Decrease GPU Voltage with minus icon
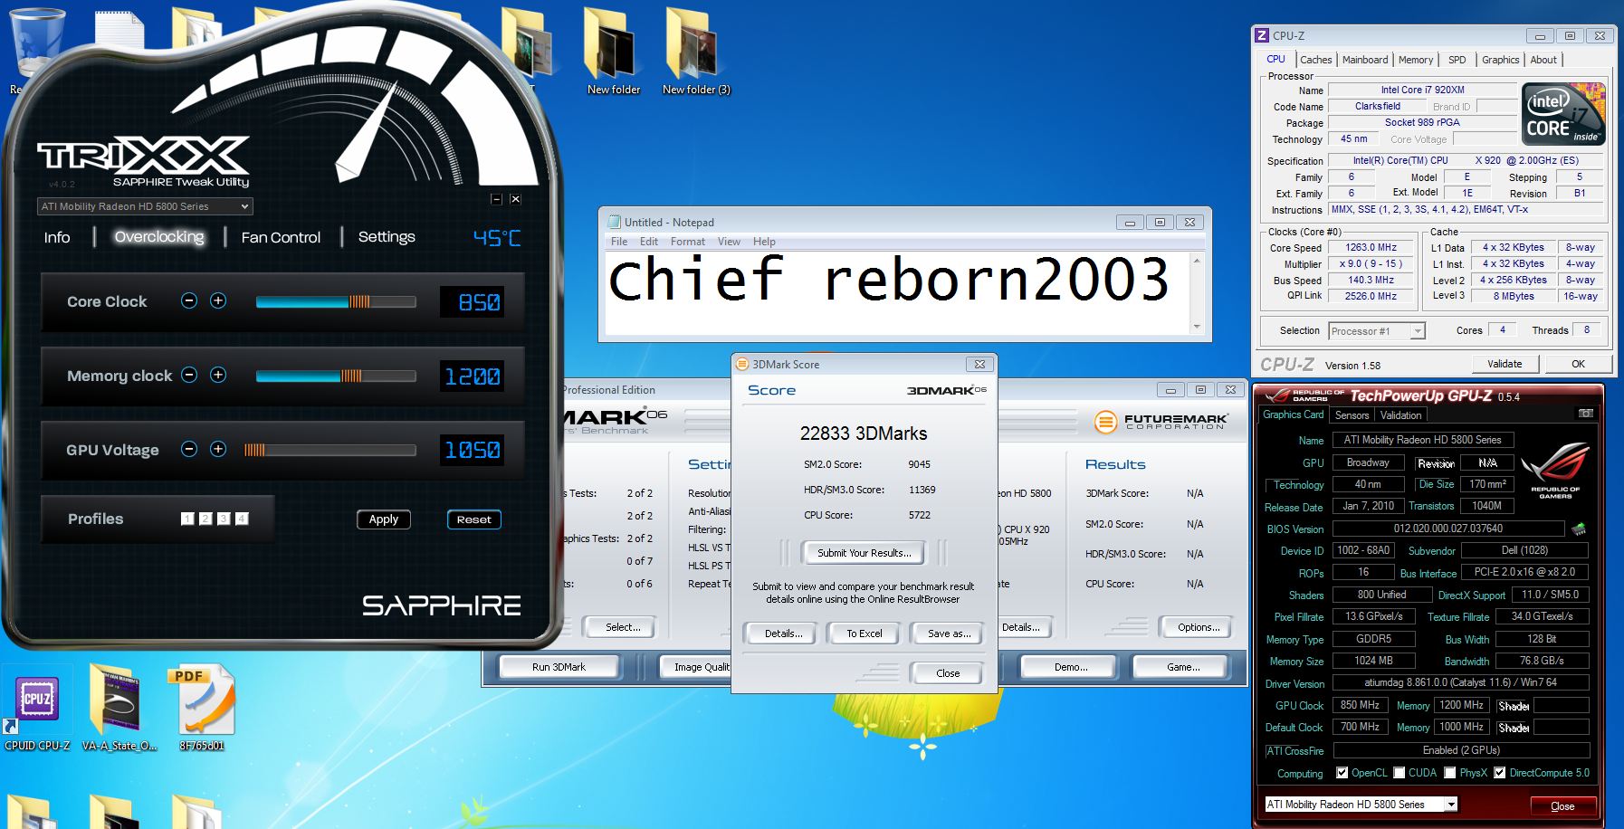The height and width of the screenshot is (829, 1624). 189,449
